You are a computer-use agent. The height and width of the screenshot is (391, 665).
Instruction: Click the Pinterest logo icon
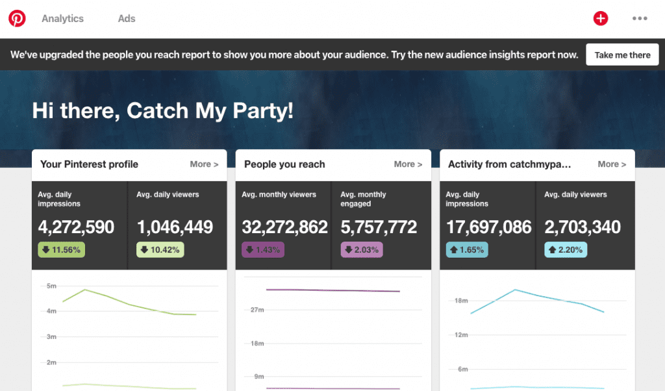[x=17, y=18]
